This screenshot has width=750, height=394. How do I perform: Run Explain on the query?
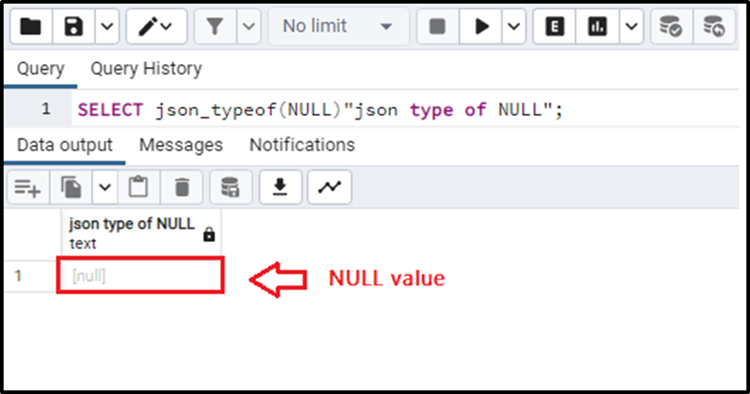[x=554, y=26]
